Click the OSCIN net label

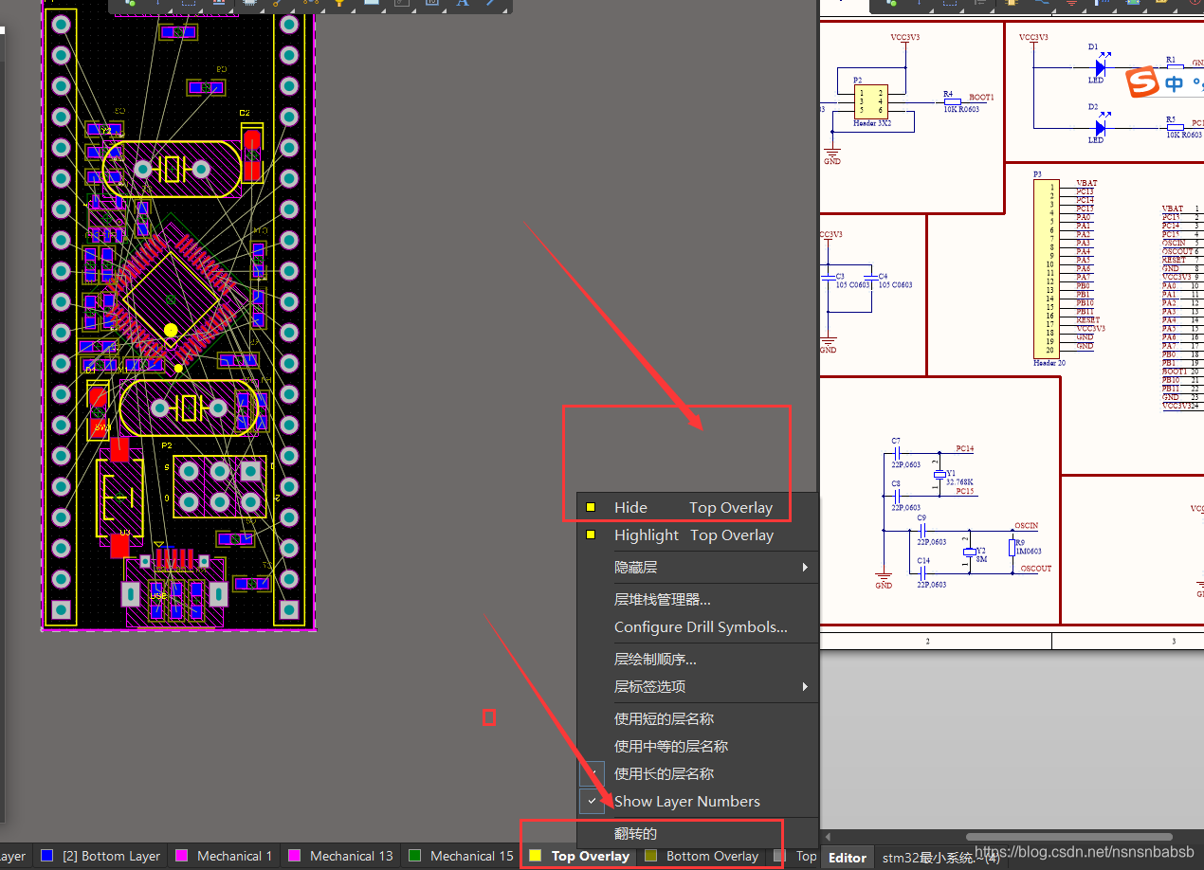[1026, 525]
